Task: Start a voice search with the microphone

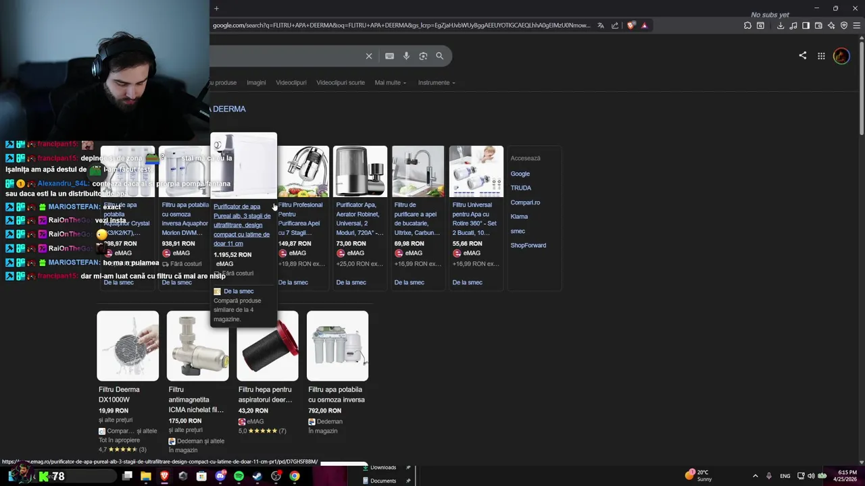Action: click(x=406, y=56)
